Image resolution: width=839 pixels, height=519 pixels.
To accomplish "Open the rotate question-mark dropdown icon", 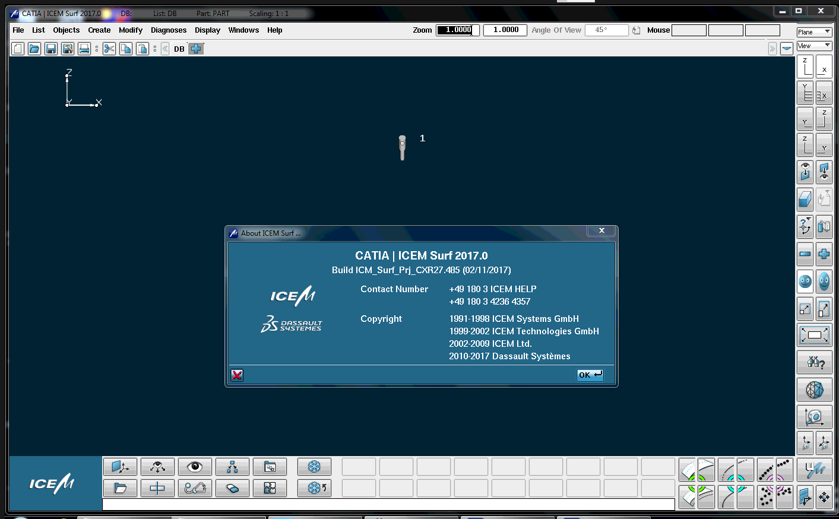I will (x=805, y=226).
